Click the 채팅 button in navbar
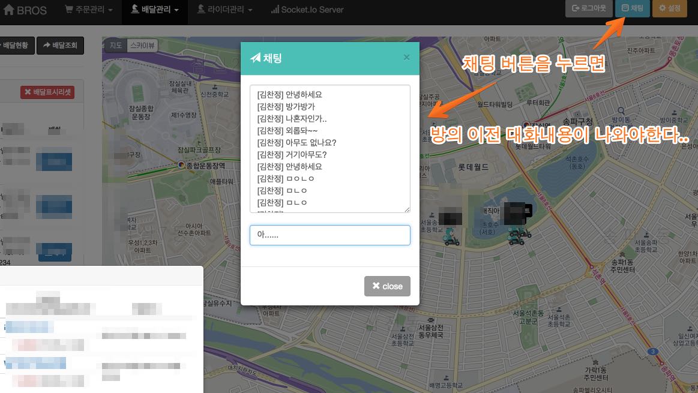This screenshot has width=698, height=393. coord(632,8)
